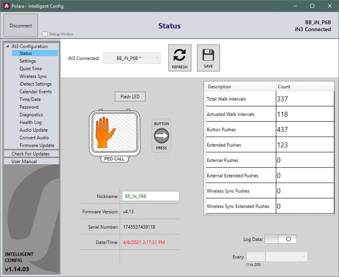
Task: Click Check For Updates
Action: [x=31, y=153]
